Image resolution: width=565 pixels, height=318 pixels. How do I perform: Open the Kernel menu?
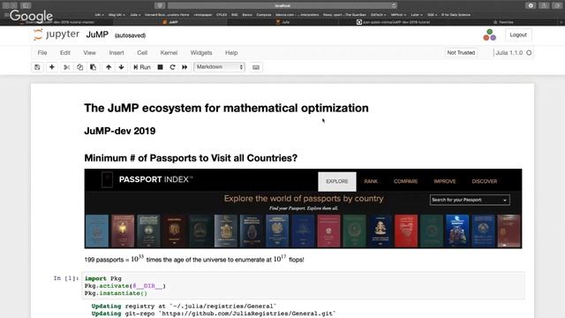pos(169,53)
